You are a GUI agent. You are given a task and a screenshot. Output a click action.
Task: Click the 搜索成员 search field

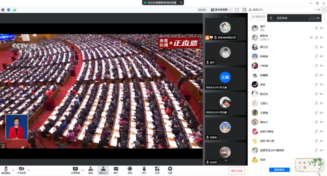[x=259, y=17]
